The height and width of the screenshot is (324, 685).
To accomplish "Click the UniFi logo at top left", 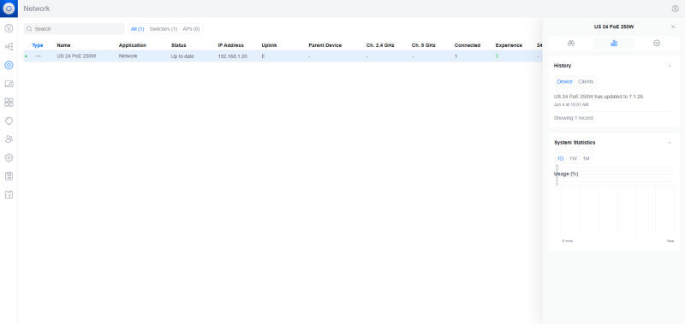I will 9,9.
